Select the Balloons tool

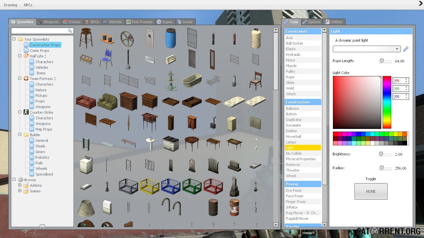(x=303, y=108)
